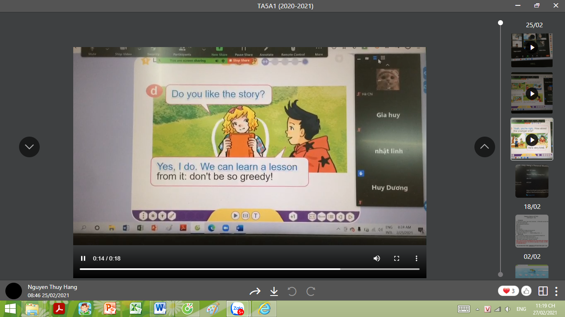Screen dimensions: 565x317
Task: Open viewer more options three dots
Action: (557, 291)
